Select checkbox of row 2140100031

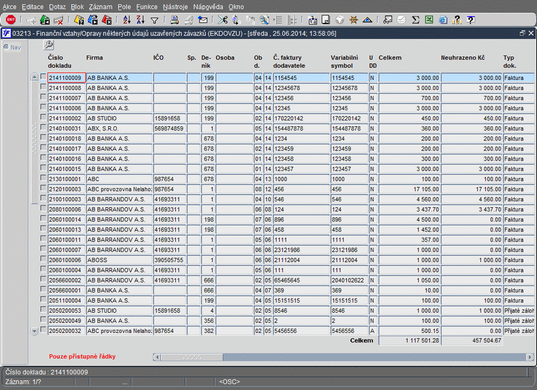click(44, 128)
